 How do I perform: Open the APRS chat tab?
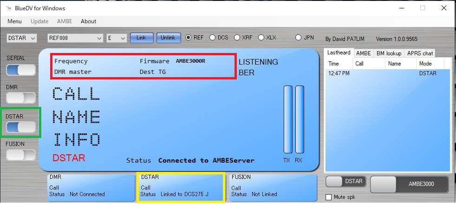click(x=420, y=53)
